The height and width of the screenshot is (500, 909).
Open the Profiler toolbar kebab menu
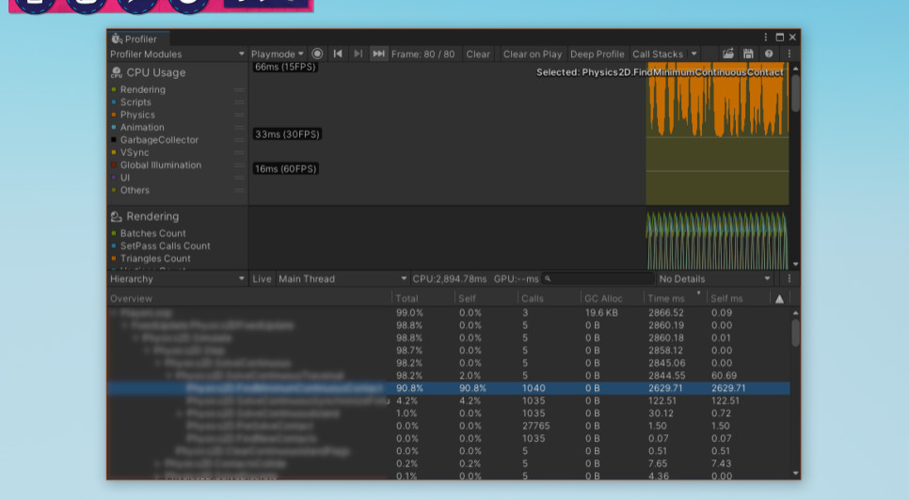(x=789, y=54)
